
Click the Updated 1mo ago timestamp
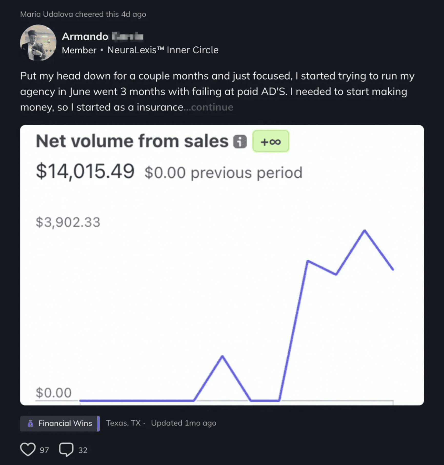[184, 423]
